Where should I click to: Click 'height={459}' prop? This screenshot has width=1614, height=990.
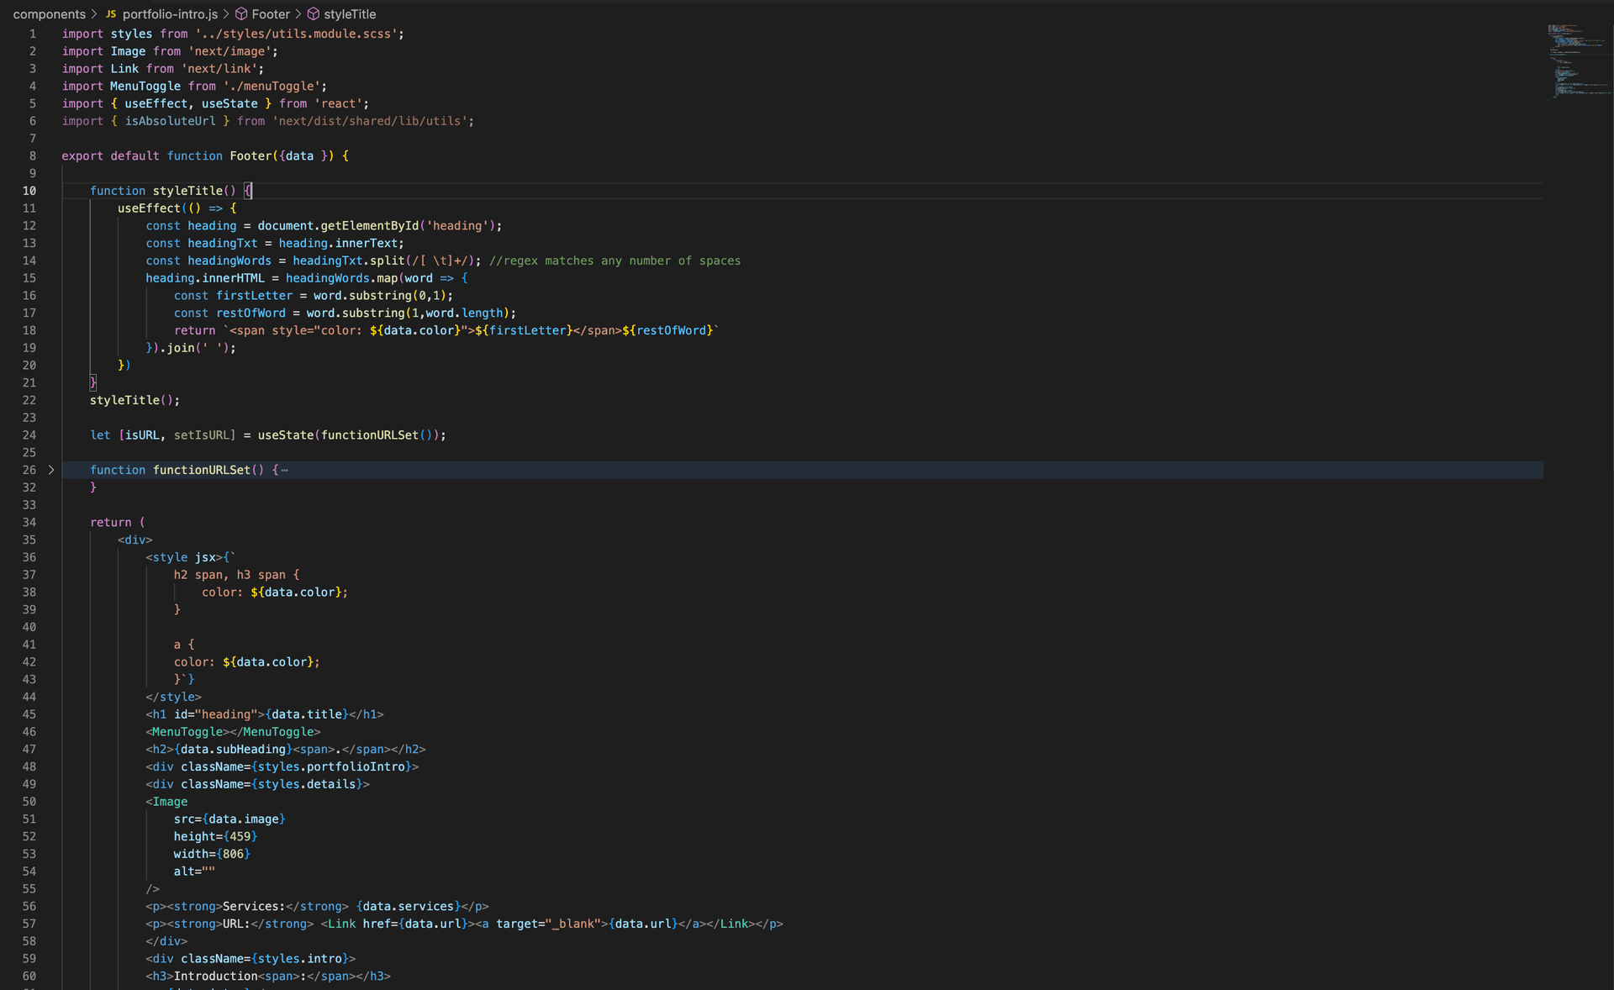pyautogui.click(x=215, y=837)
